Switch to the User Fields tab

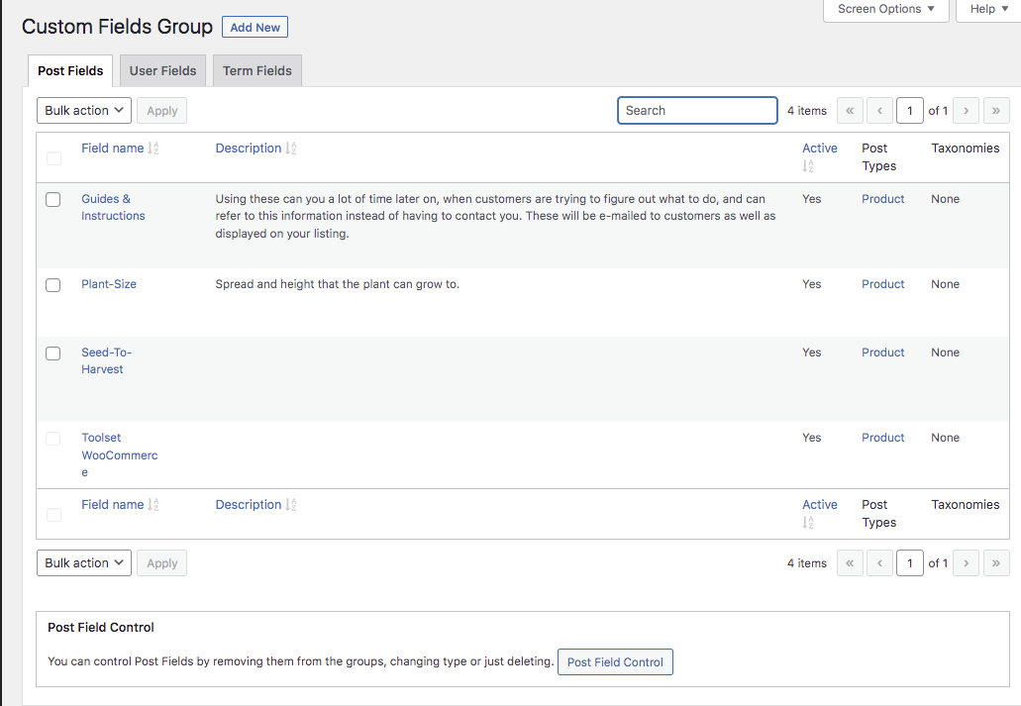[x=162, y=71]
